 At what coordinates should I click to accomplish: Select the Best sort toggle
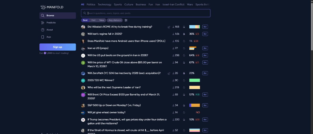point(85,20)
